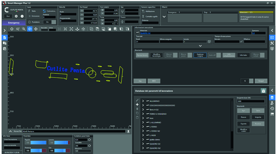Viewport: 277px width, 154px height.
Task: Click Modifica tecnologia button
Action: coord(157,55)
